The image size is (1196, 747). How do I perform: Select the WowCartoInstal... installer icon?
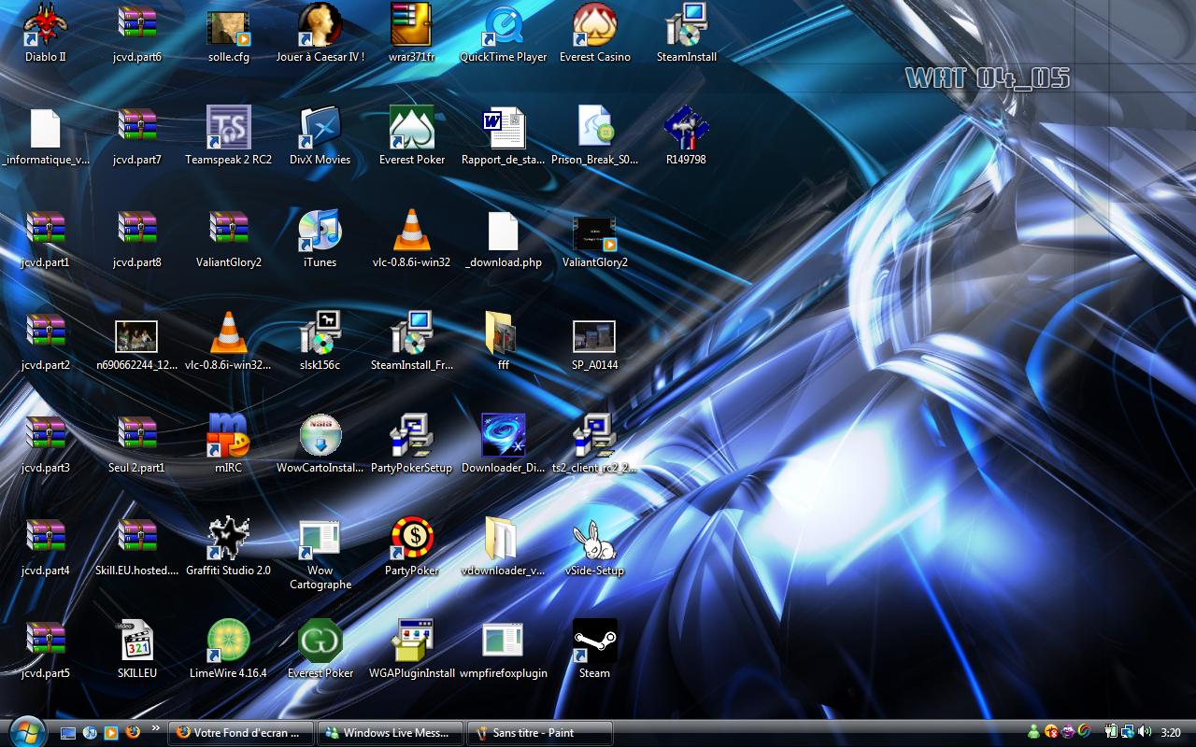pos(320,436)
